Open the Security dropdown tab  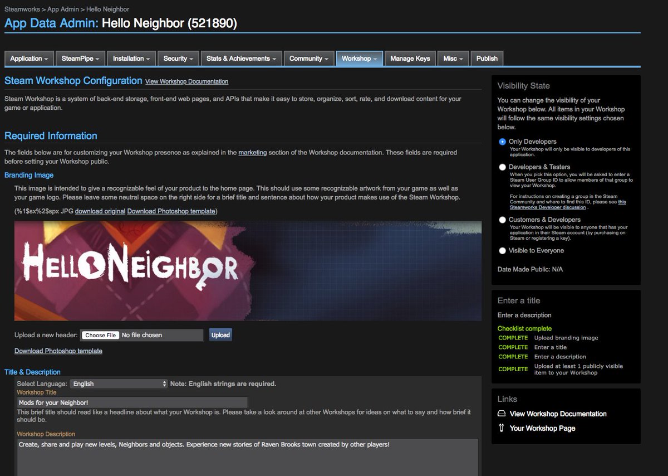coord(178,59)
